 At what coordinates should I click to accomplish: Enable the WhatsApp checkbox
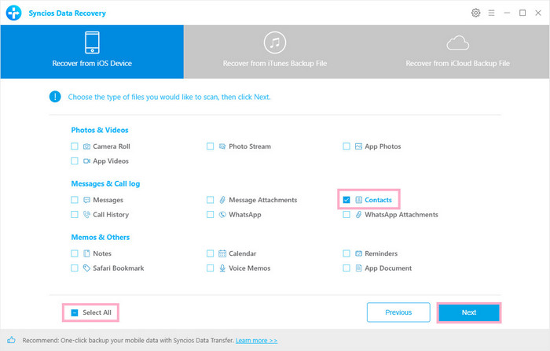tap(210, 214)
